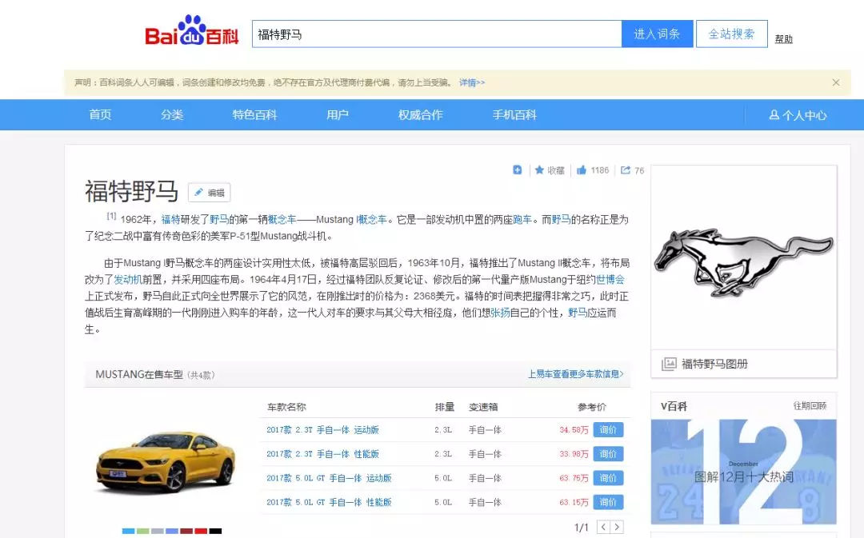This screenshot has width=864, height=538.
Task: Open the 跑车 link in the intro
Action: [x=522, y=220]
